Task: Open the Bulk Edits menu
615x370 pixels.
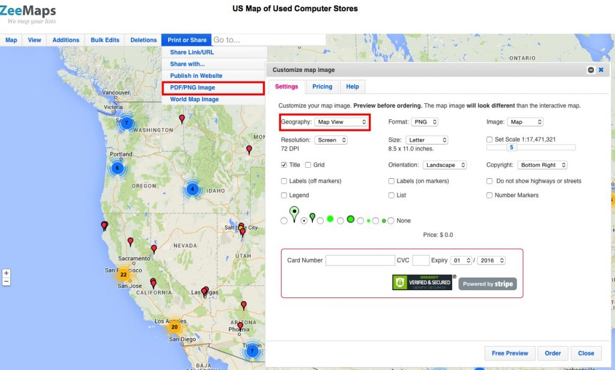Action: tap(105, 40)
